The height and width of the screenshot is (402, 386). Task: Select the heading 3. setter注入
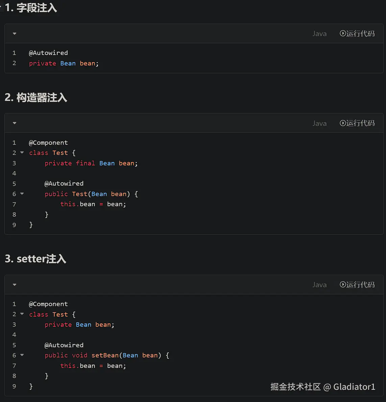tap(36, 259)
